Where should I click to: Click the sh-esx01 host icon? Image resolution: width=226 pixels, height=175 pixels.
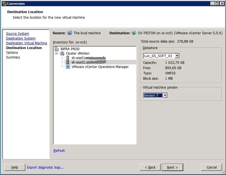coord(68,58)
